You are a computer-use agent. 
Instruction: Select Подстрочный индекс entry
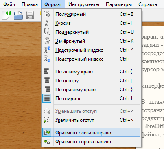(91, 59)
